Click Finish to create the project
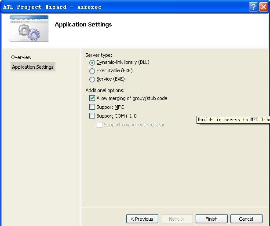Screen dimensions: 270x226 [x=212, y=219]
